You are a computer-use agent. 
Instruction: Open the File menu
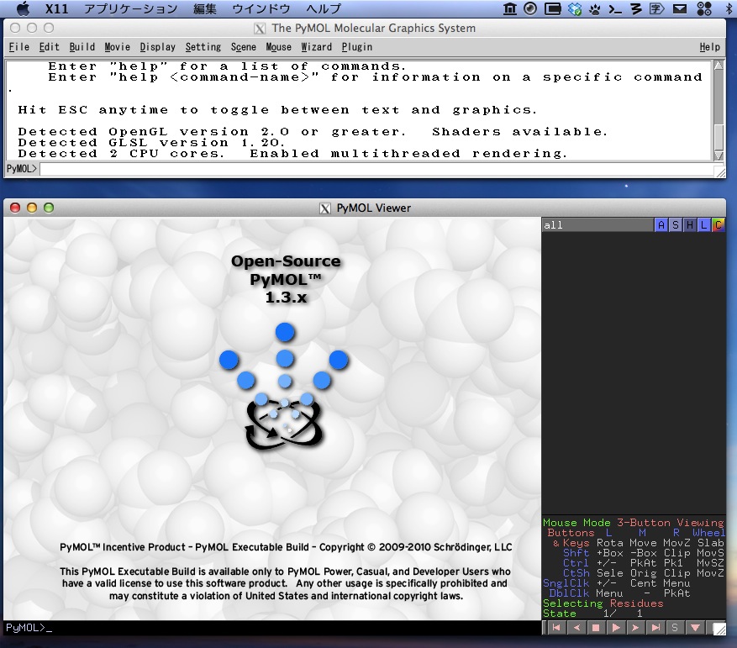pos(18,47)
